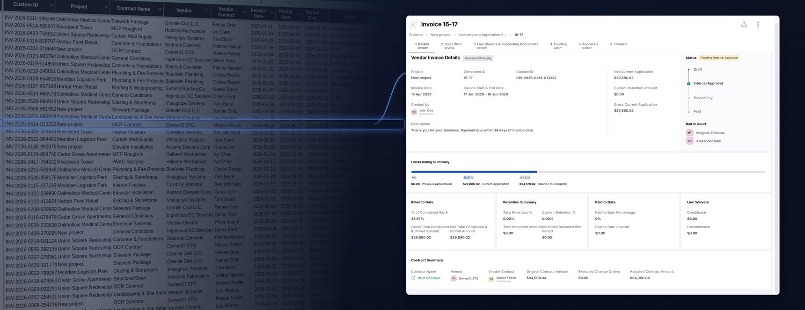
Task: Open the 5. Approvals tab
Action: (588, 46)
